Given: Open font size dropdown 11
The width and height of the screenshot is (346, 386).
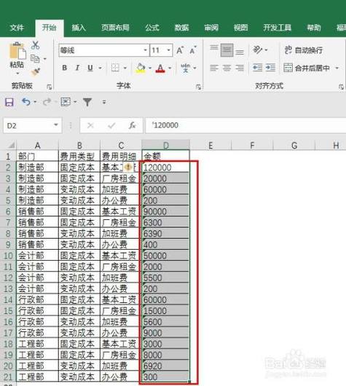Looking at the screenshot, I should point(169,50).
